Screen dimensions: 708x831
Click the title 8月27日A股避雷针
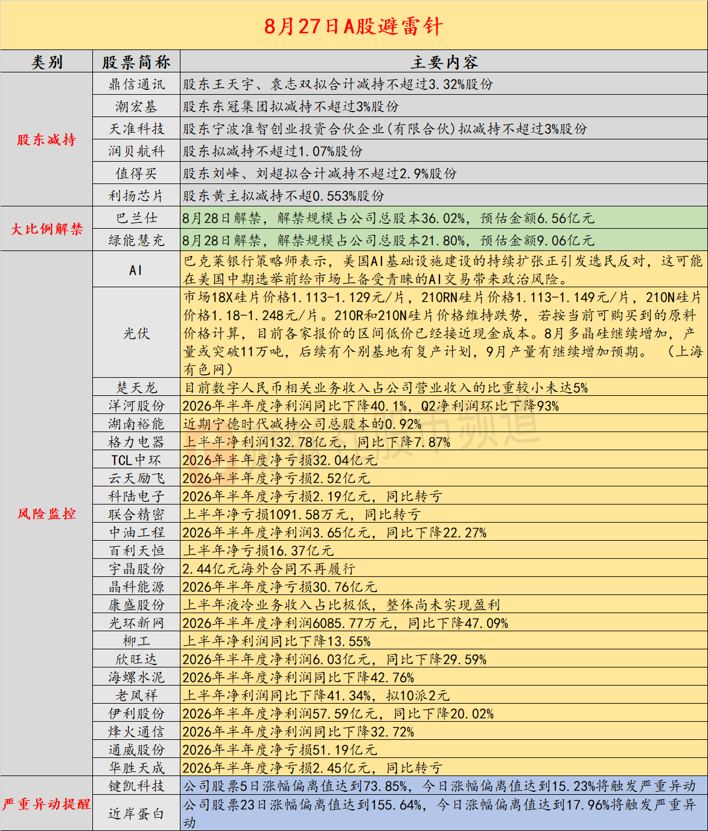coord(354,26)
